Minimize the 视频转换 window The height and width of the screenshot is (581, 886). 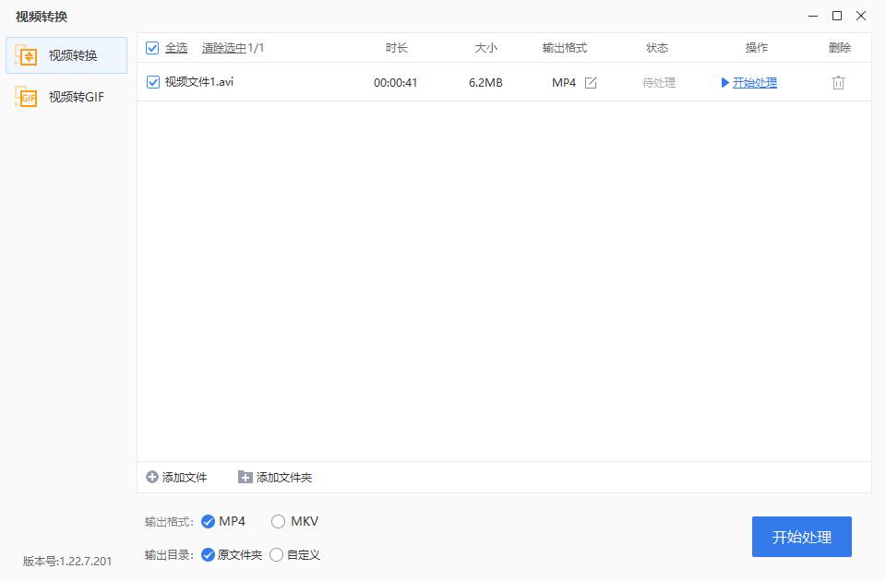pos(813,16)
